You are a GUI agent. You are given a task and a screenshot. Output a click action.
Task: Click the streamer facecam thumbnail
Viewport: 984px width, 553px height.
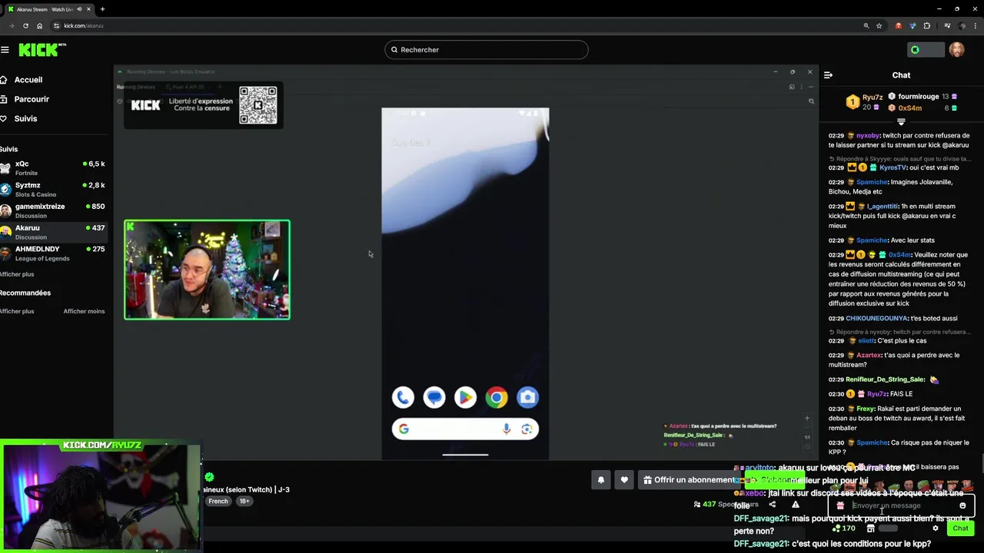207,270
